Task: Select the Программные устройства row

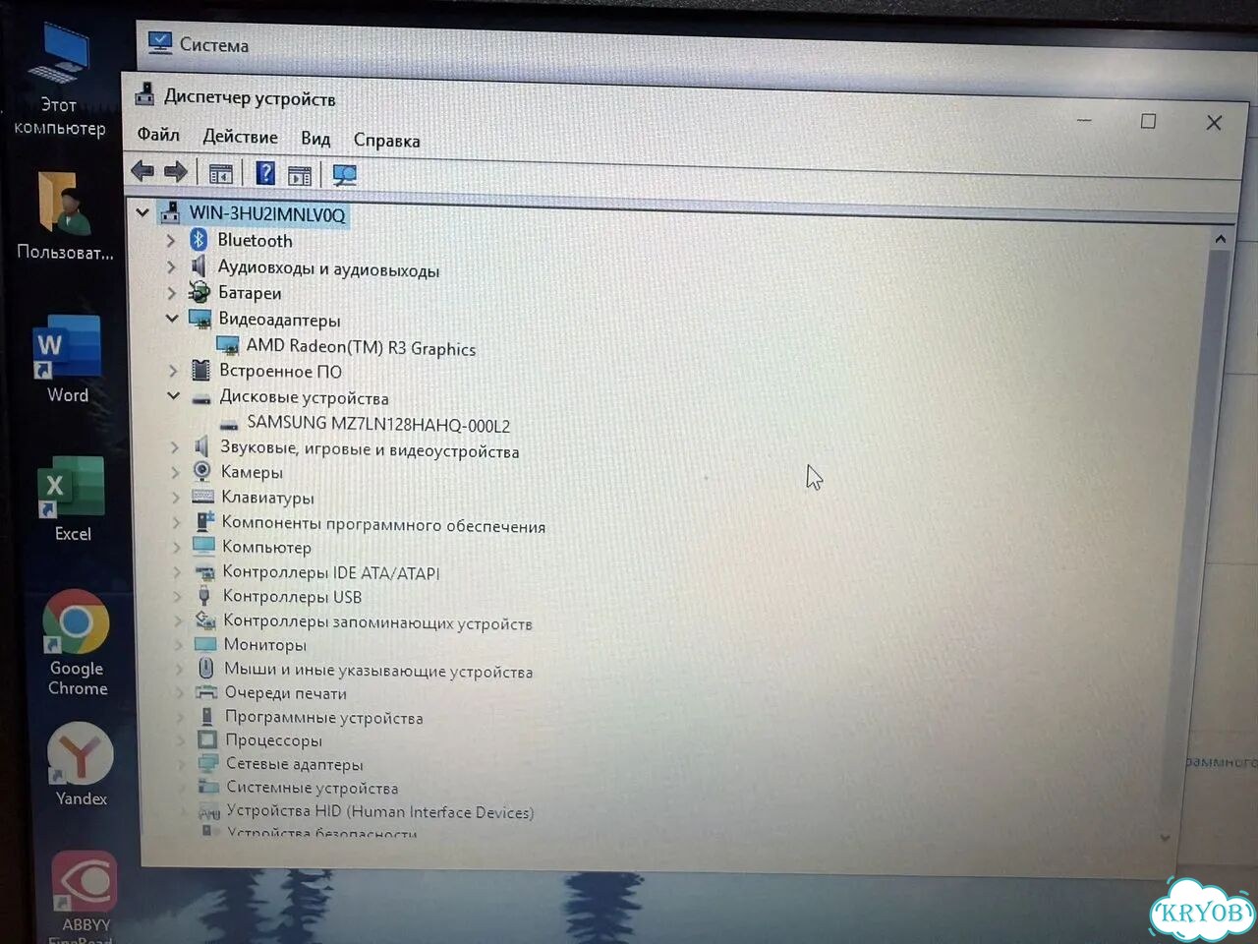Action: click(x=323, y=717)
